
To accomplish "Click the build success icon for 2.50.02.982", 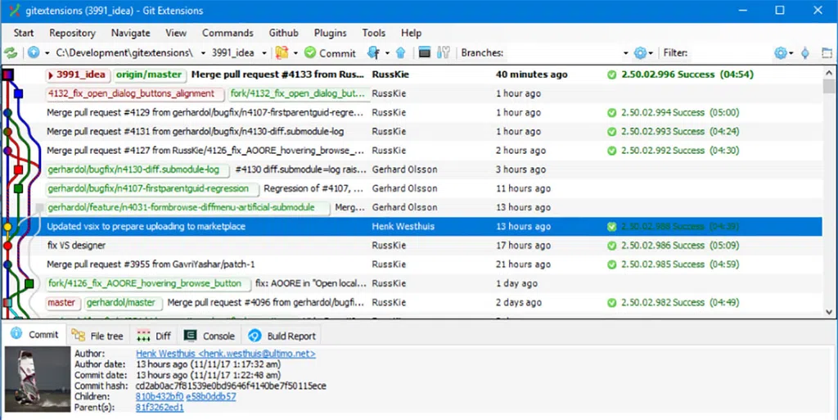I will pyautogui.click(x=611, y=302).
